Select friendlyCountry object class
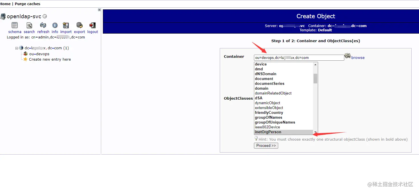The height and width of the screenshot is (193, 419). (284, 113)
